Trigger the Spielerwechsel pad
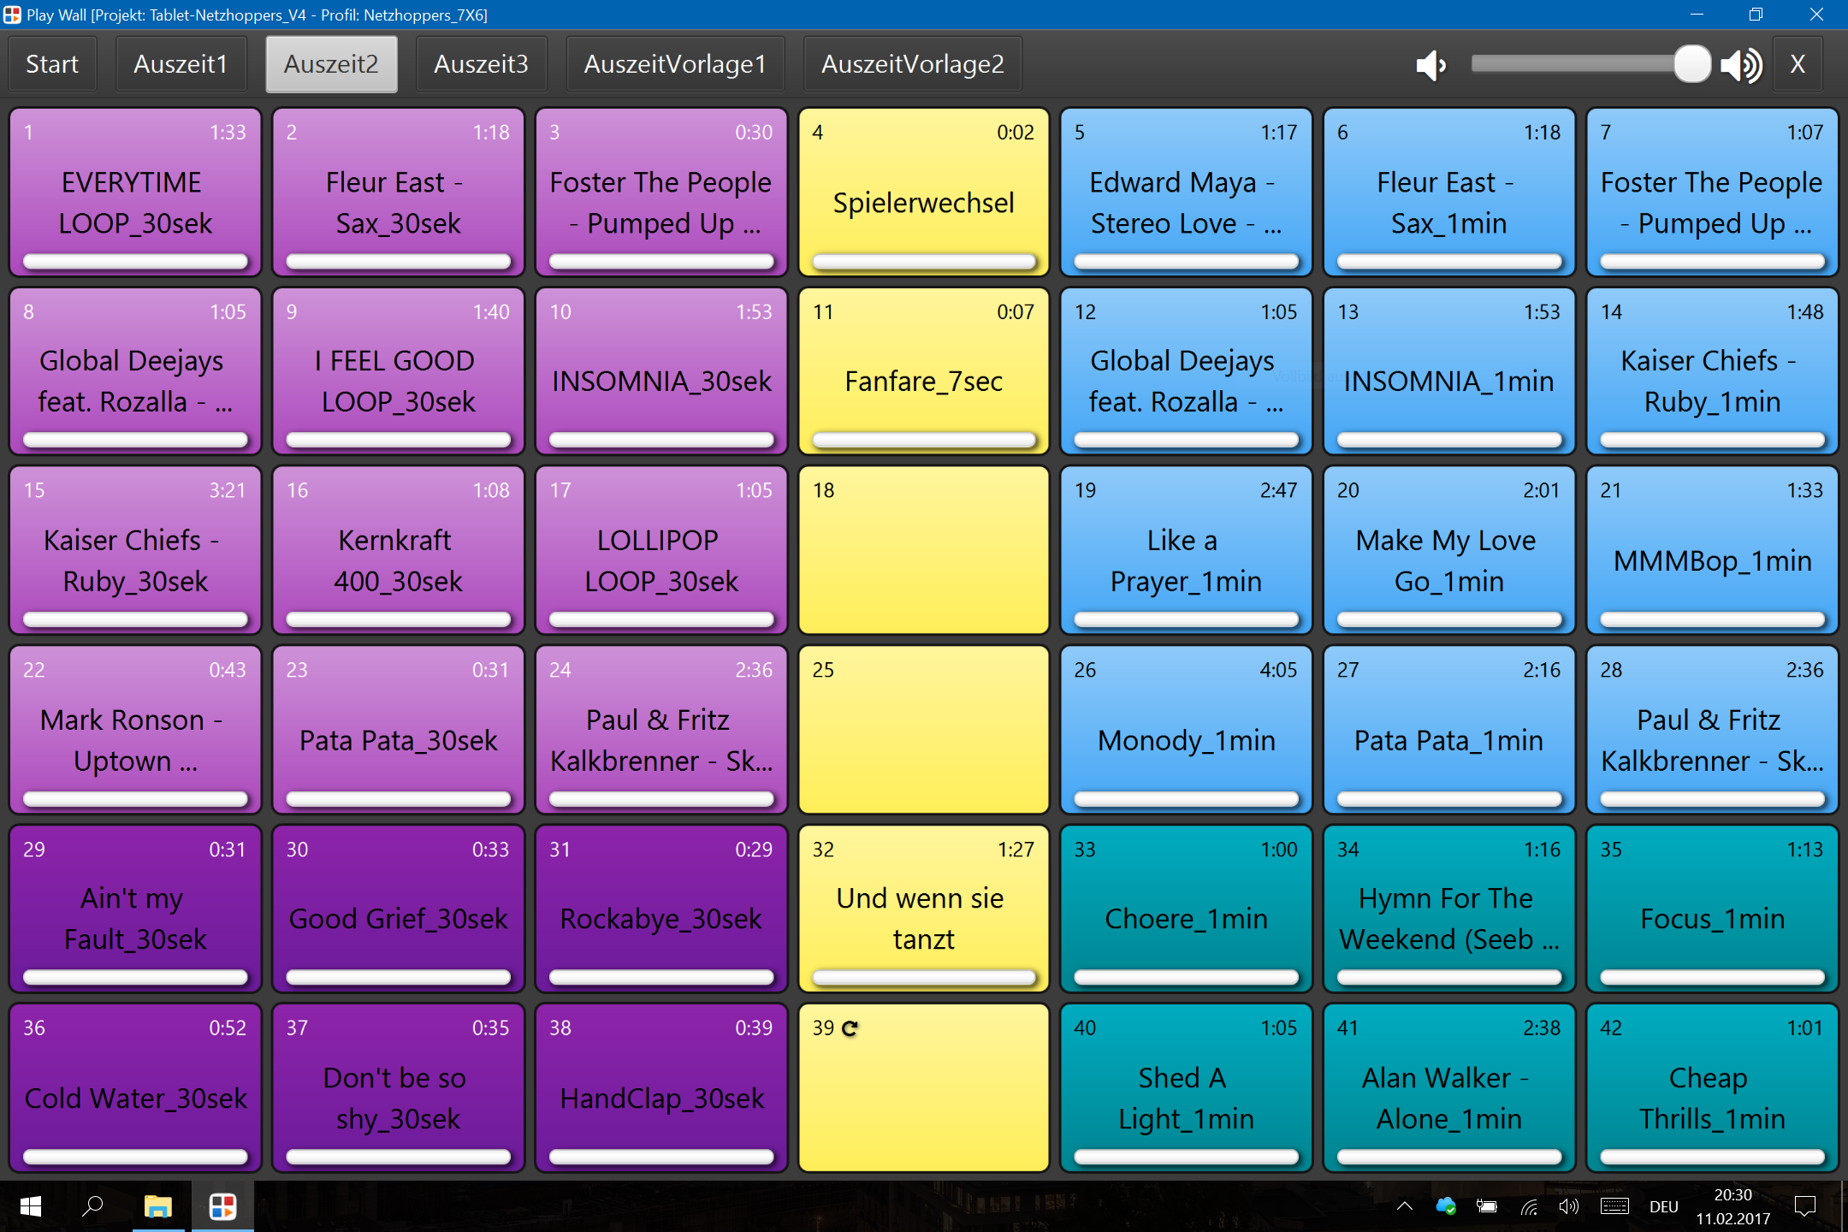The width and height of the screenshot is (1848, 1232). (x=923, y=192)
